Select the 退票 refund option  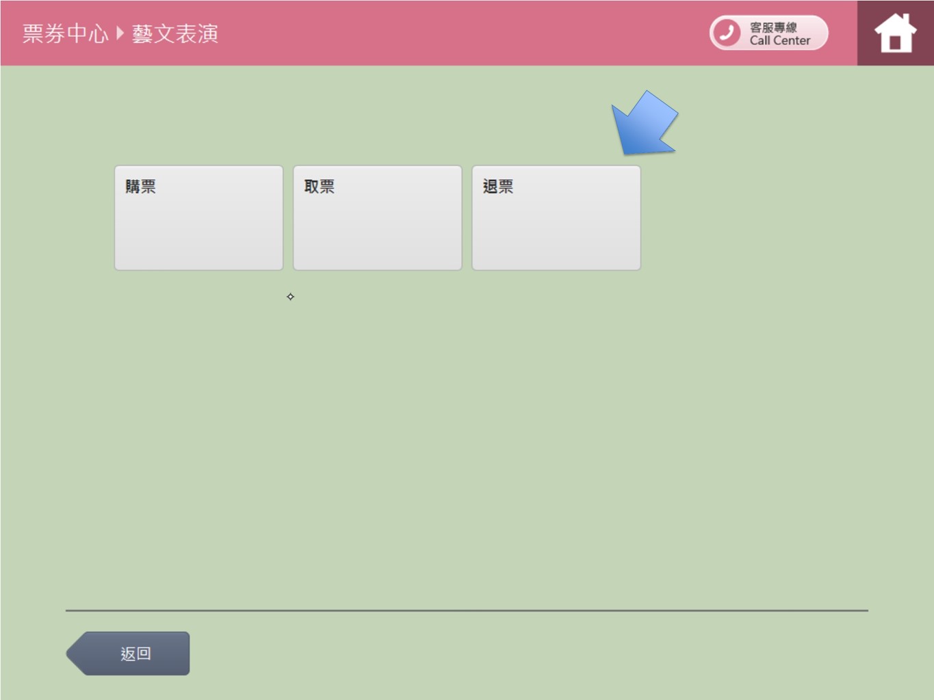[x=556, y=217]
